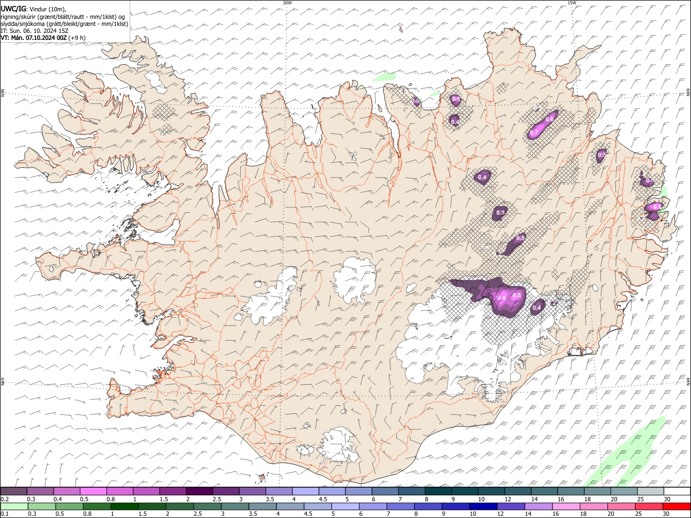
Task: Pick the white upper-row swatch above 30
Action: [677, 492]
